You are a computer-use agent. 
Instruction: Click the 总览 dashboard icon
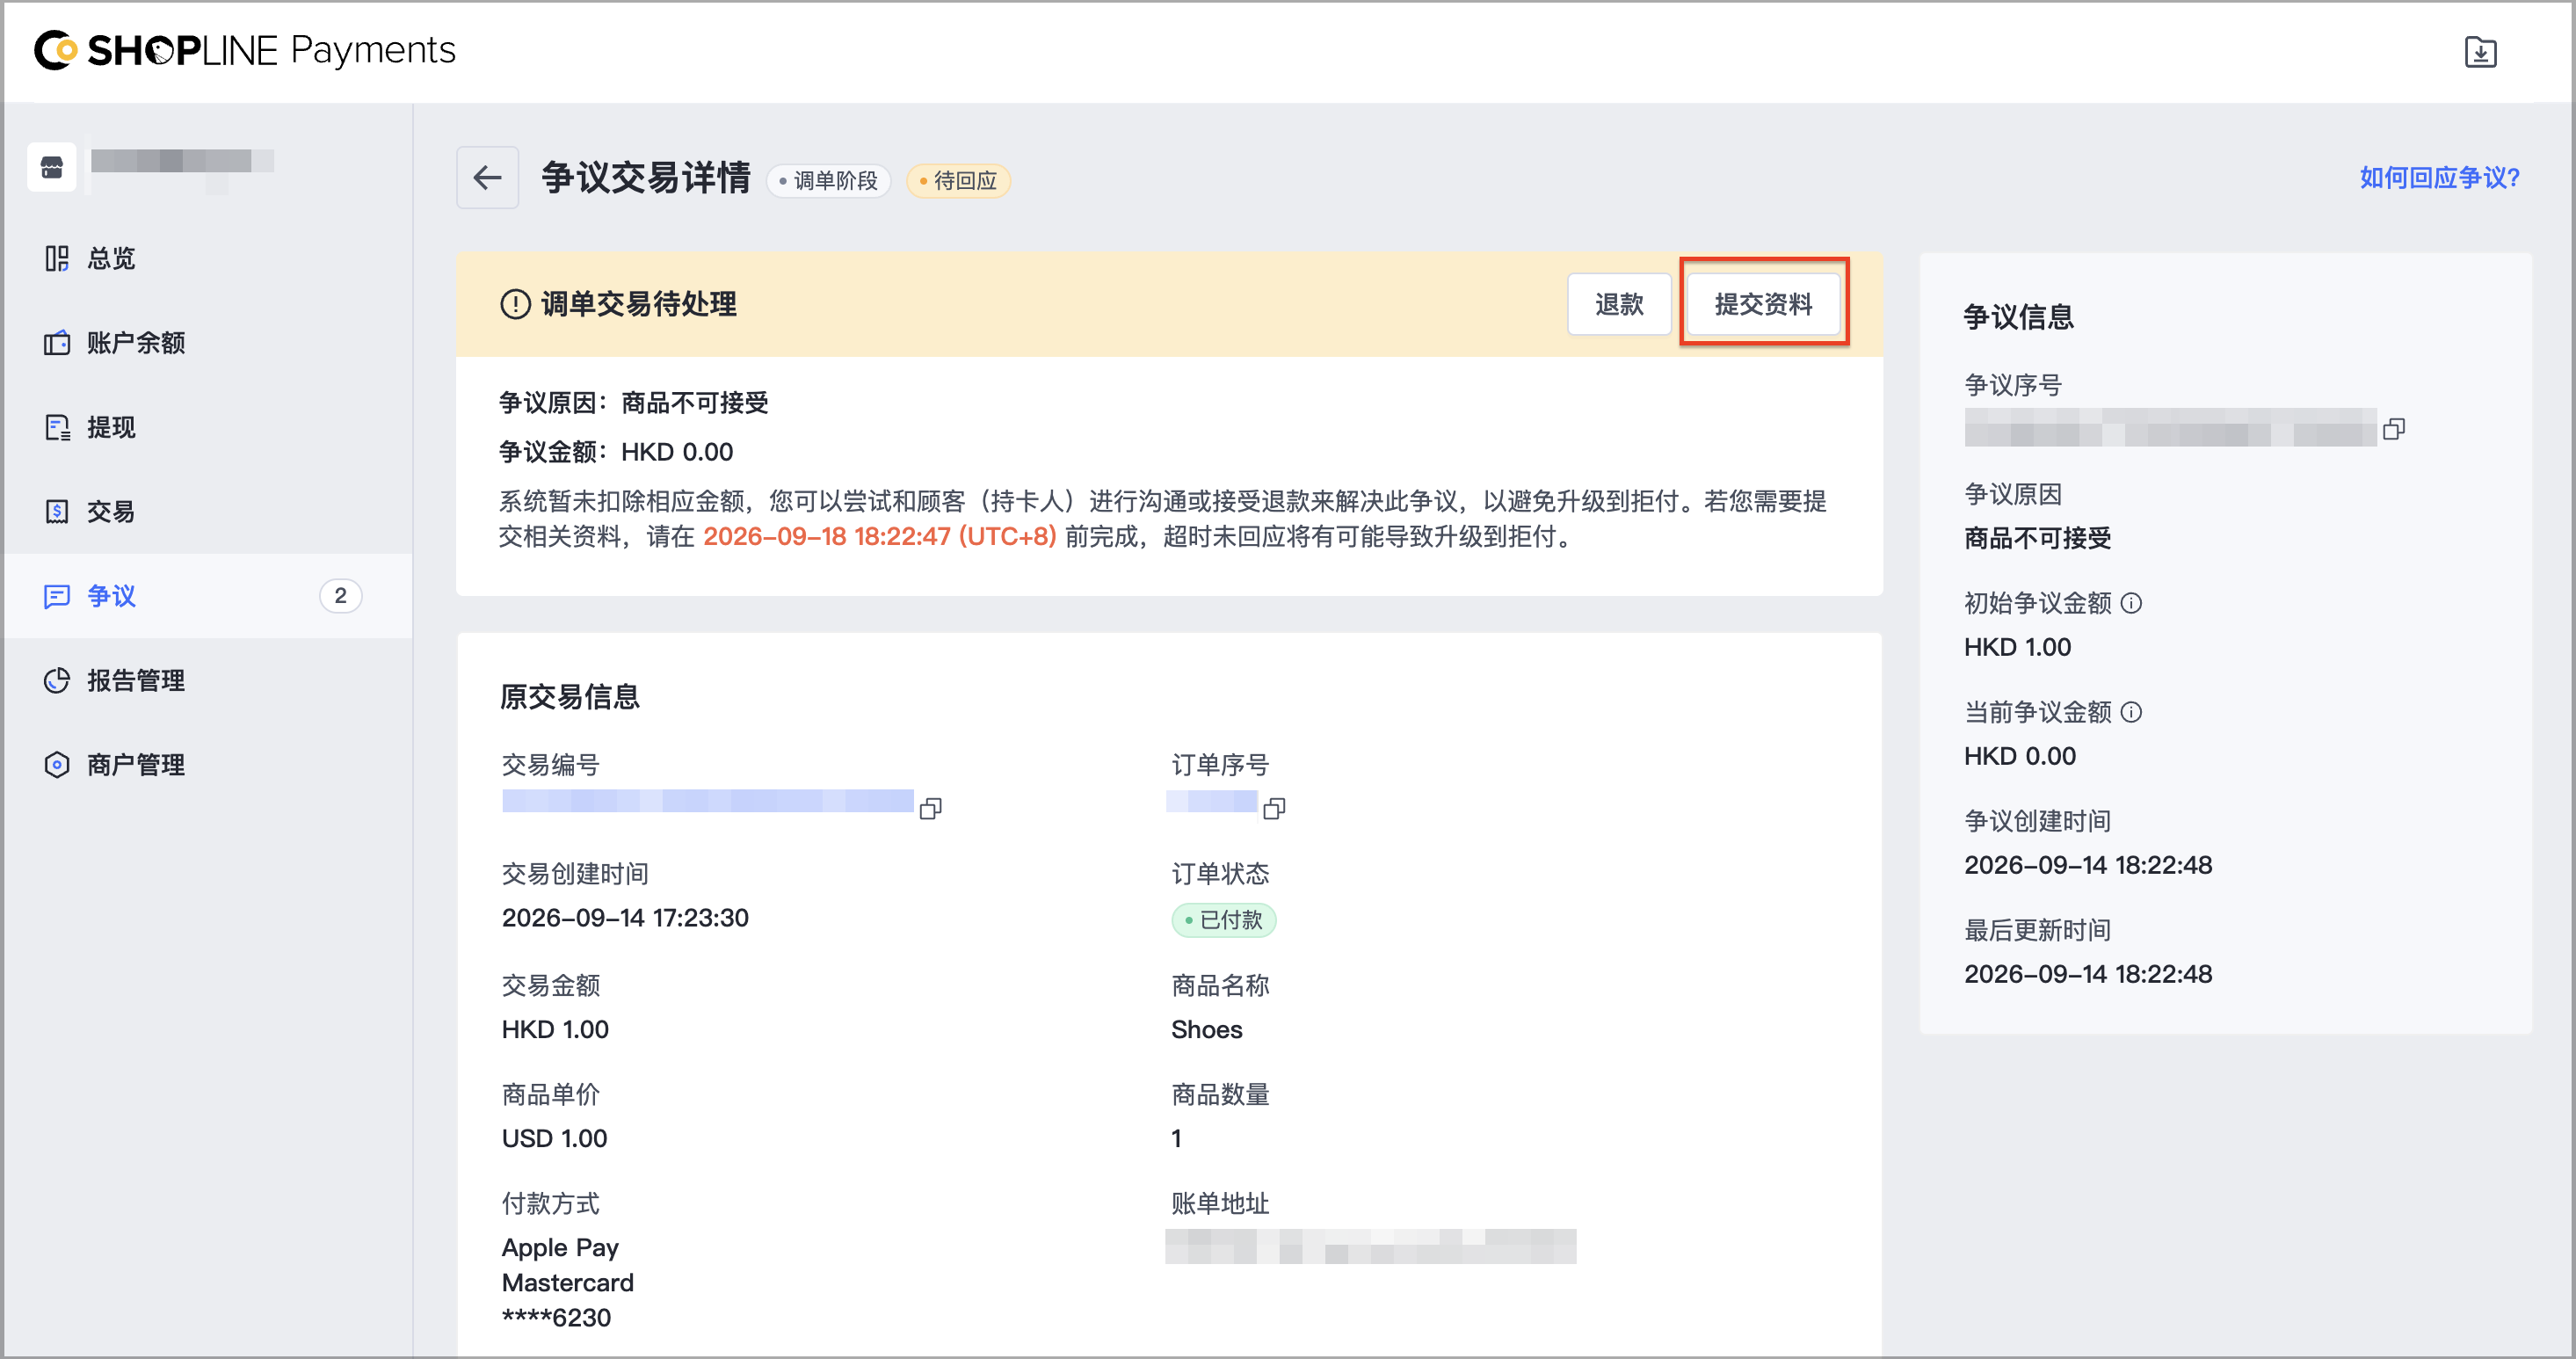pos(57,258)
